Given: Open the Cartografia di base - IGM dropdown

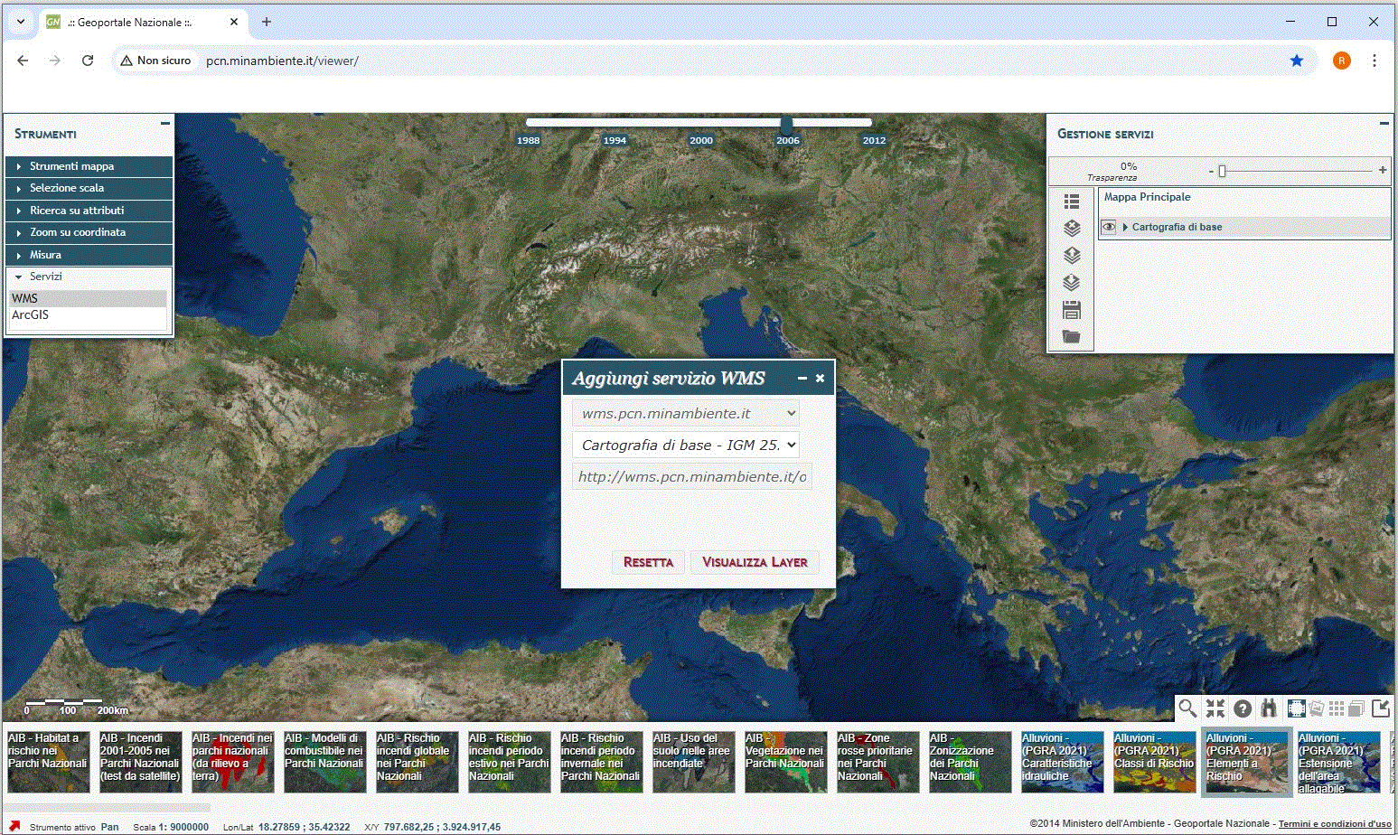Looking at the screenshot, I should 686,445.
